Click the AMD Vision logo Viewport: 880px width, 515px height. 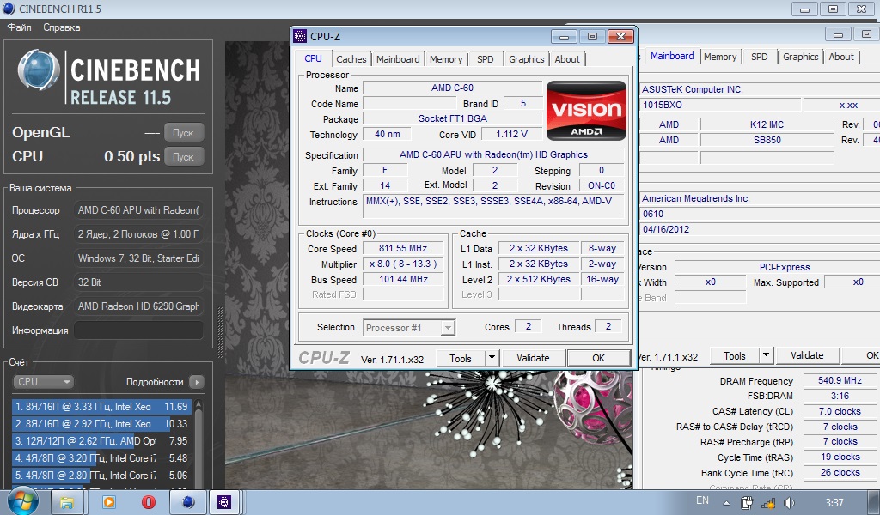click(586, 111)
